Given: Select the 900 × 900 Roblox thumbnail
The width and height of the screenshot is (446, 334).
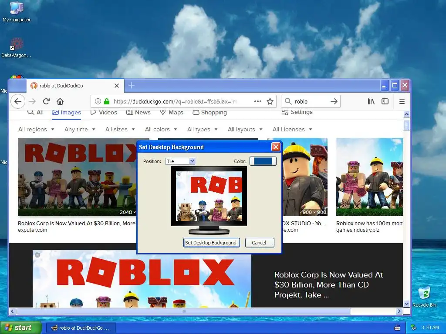Looking at the screenshot, I should coord(304,177).
